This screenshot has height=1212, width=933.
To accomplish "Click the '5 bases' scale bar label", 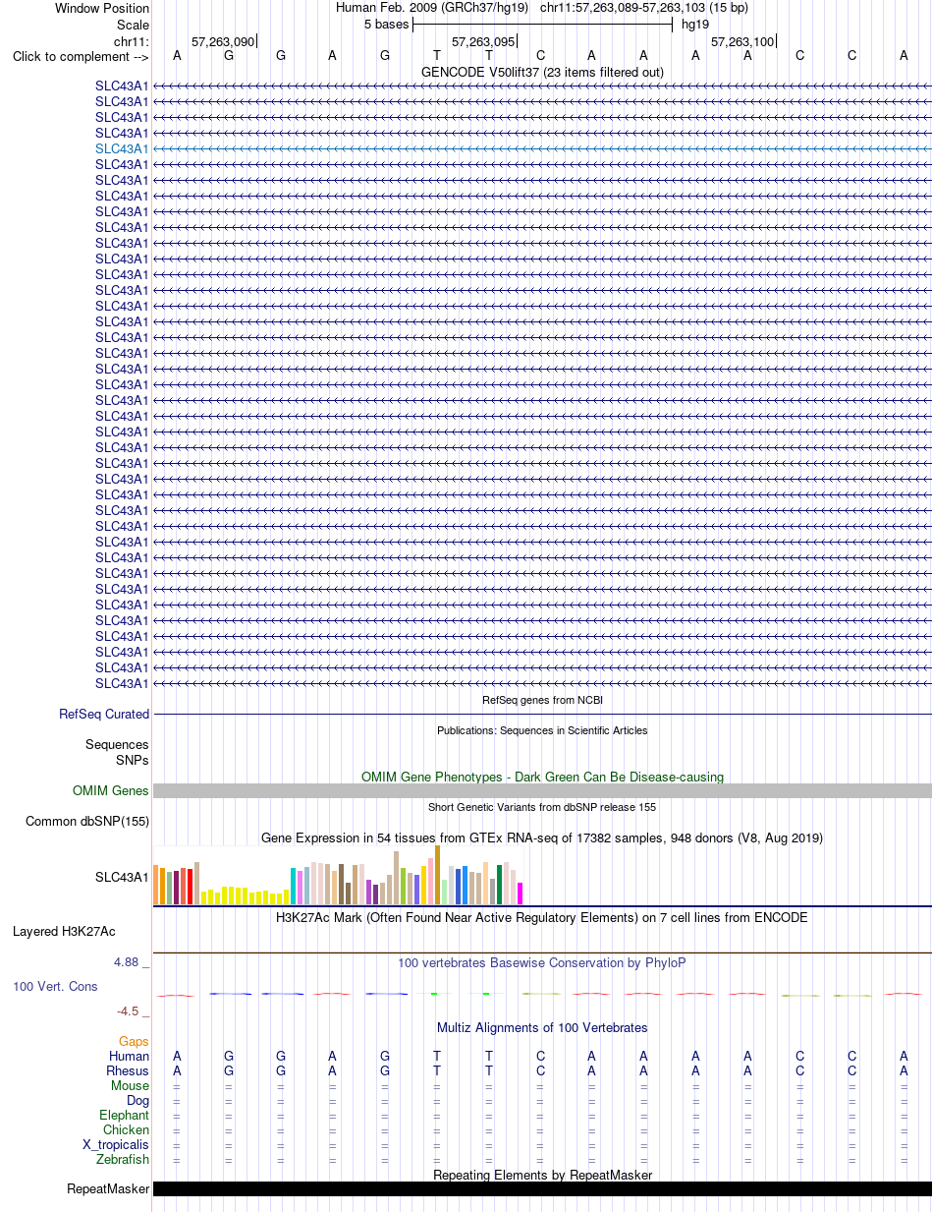I will click(x=387, y=24).
